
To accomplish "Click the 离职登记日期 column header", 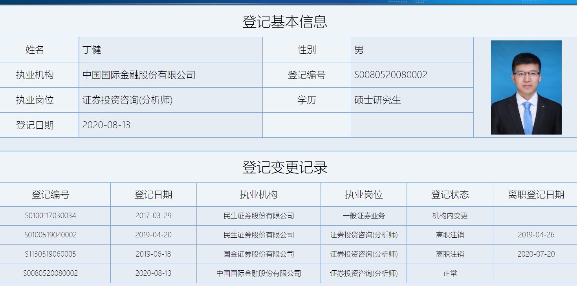I will [536, 195].
